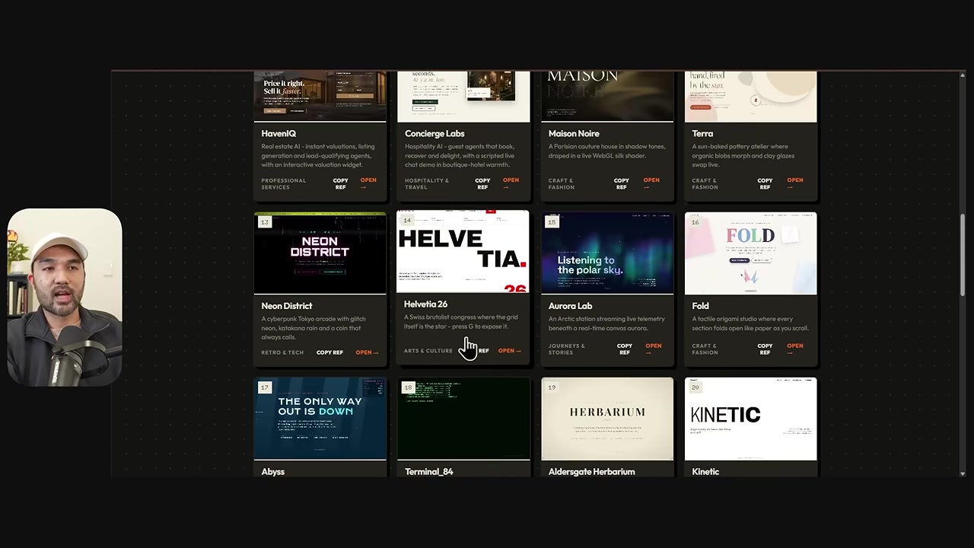The image size is (974, 548).
Task: Click the Aldersgate Herbarium card title
Action: [591, 472]
